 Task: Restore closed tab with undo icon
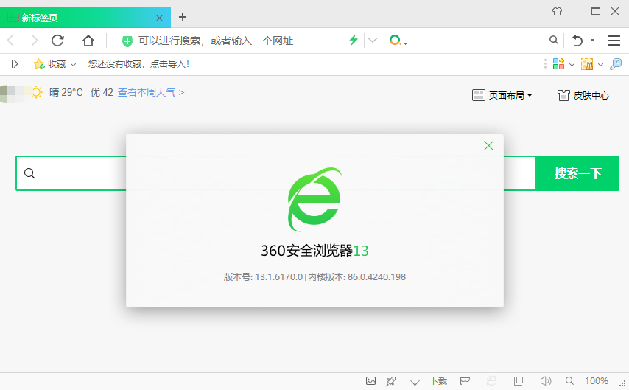(x=577, y=41)
